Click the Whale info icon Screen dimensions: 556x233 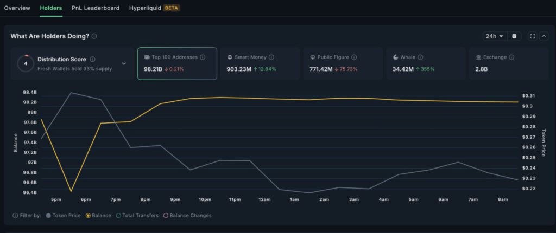[420, 57]
